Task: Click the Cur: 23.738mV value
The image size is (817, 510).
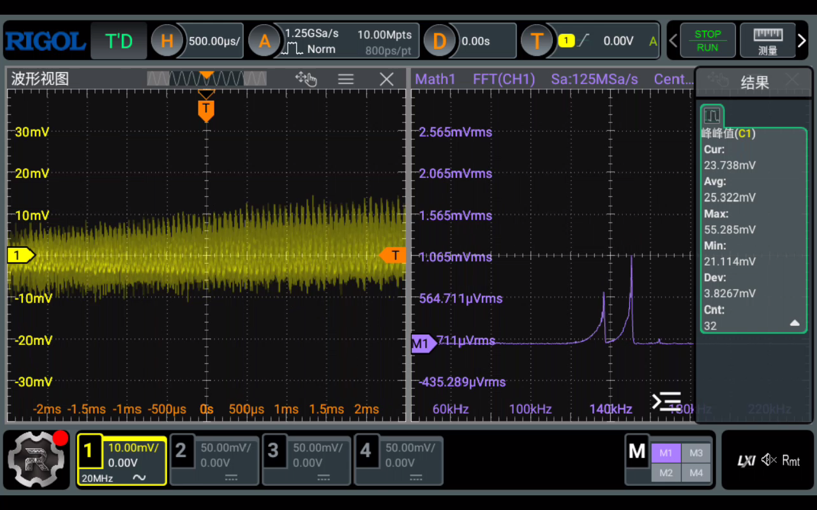Action: coord(730,165)
